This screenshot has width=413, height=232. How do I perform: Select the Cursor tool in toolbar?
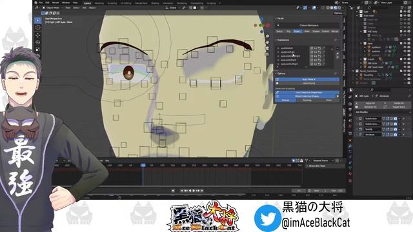[38, 27]
